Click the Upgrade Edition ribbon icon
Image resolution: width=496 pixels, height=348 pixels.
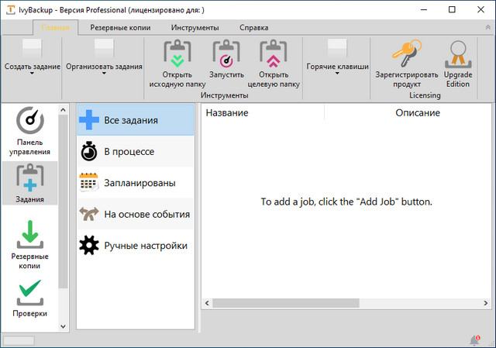(x=457, y=56)
